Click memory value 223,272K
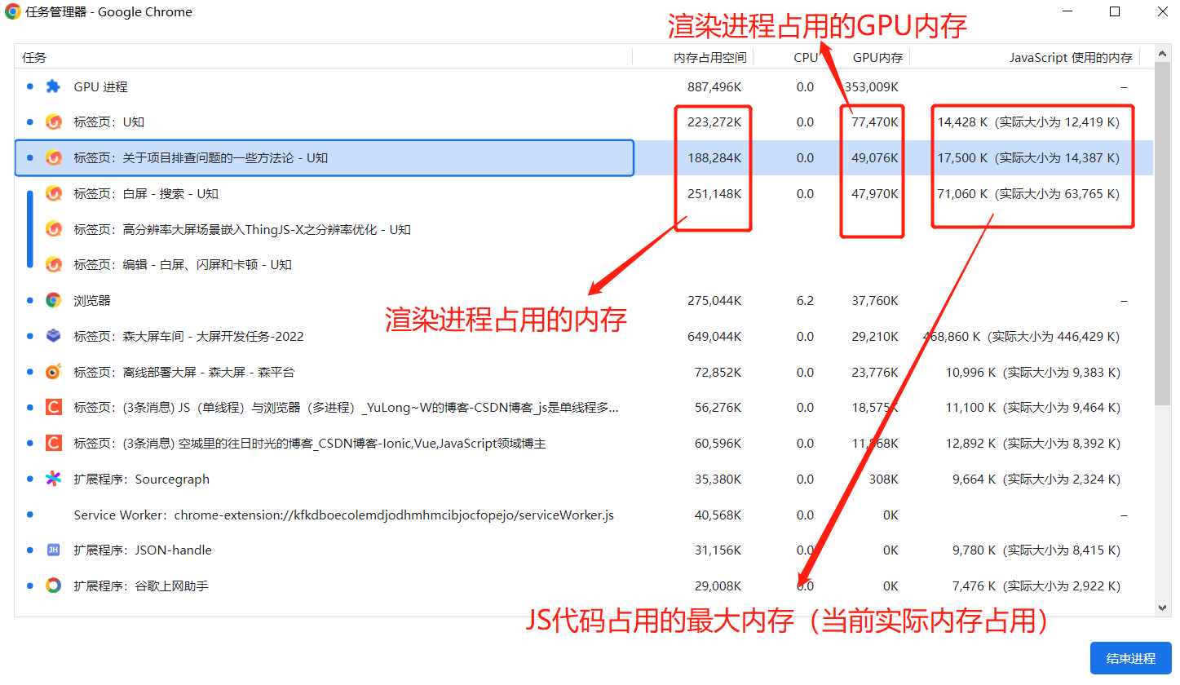Viewport: 1180px width, 685px height. pyautogui.click(x=714, y=122)
